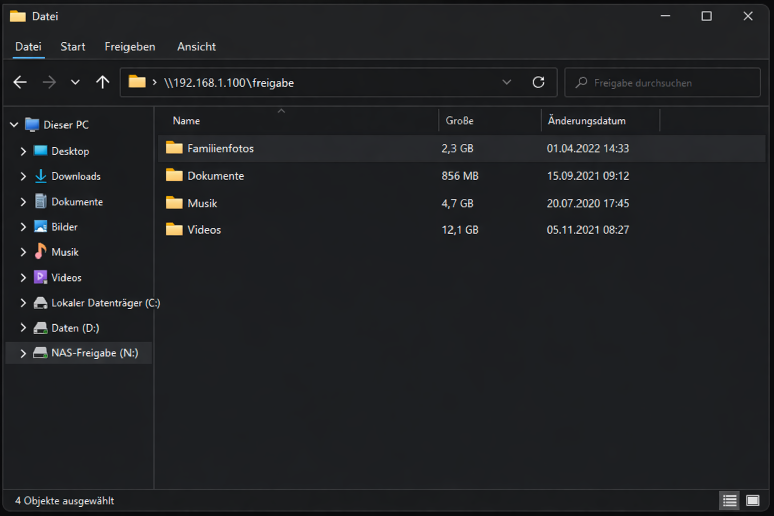Switch to details view in the status bar

pyautogui.click(x=729, y=500)
